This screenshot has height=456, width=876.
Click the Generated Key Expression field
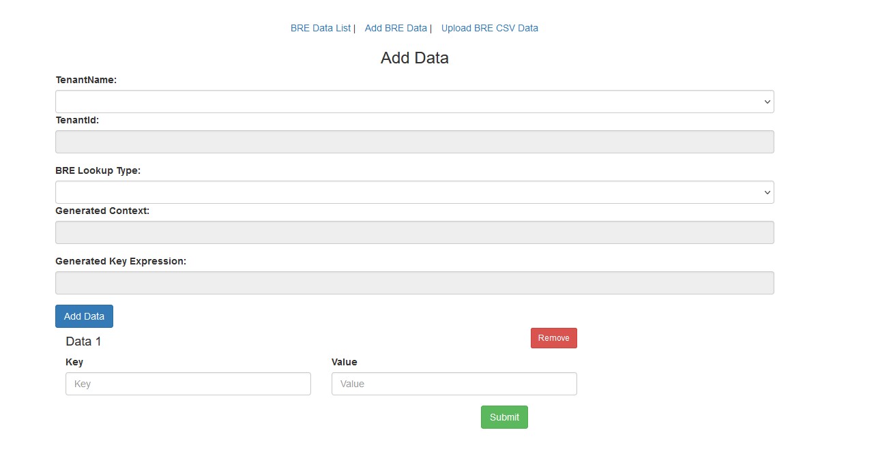pos(414,282)
